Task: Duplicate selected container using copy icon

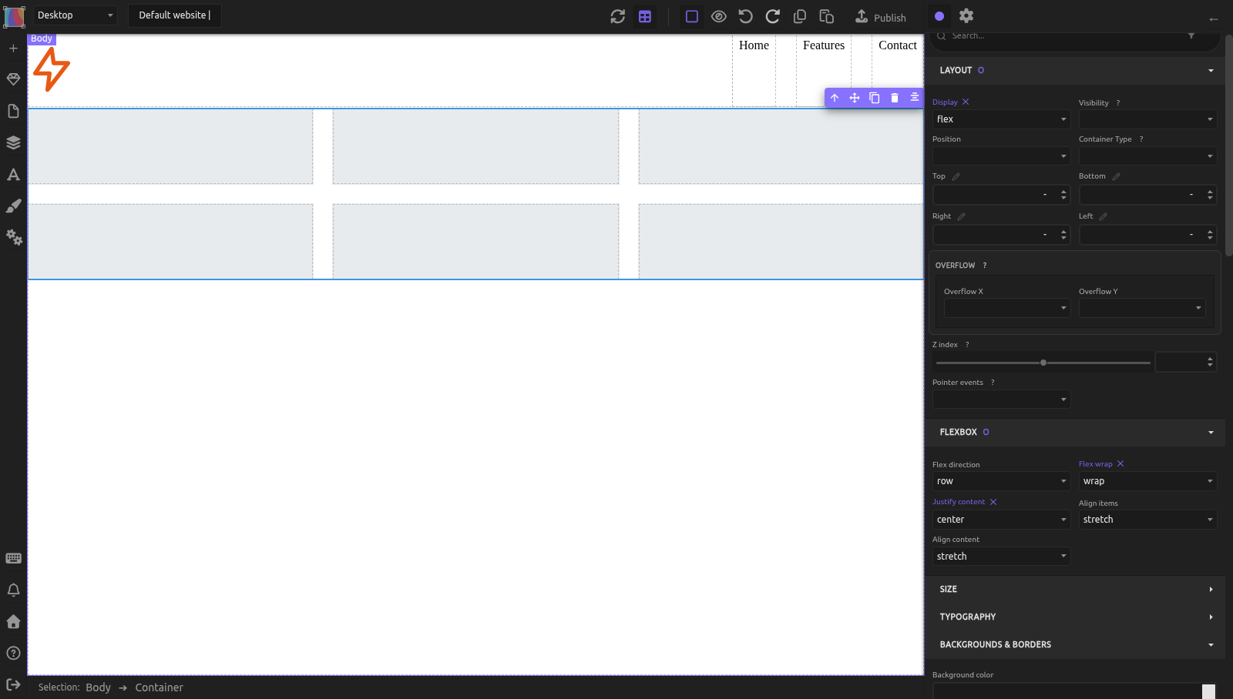Action: 874,98
